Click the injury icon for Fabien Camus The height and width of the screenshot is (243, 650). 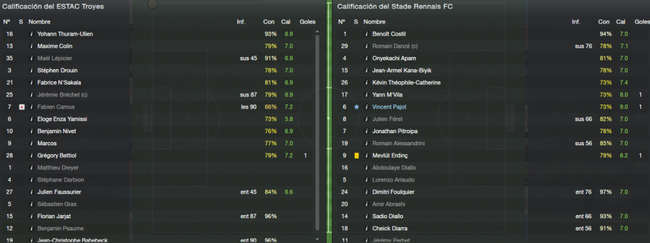[22, 107]
